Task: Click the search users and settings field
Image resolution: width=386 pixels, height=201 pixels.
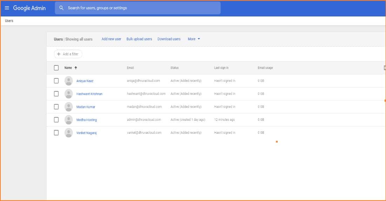Action: (x=140, y=8)
